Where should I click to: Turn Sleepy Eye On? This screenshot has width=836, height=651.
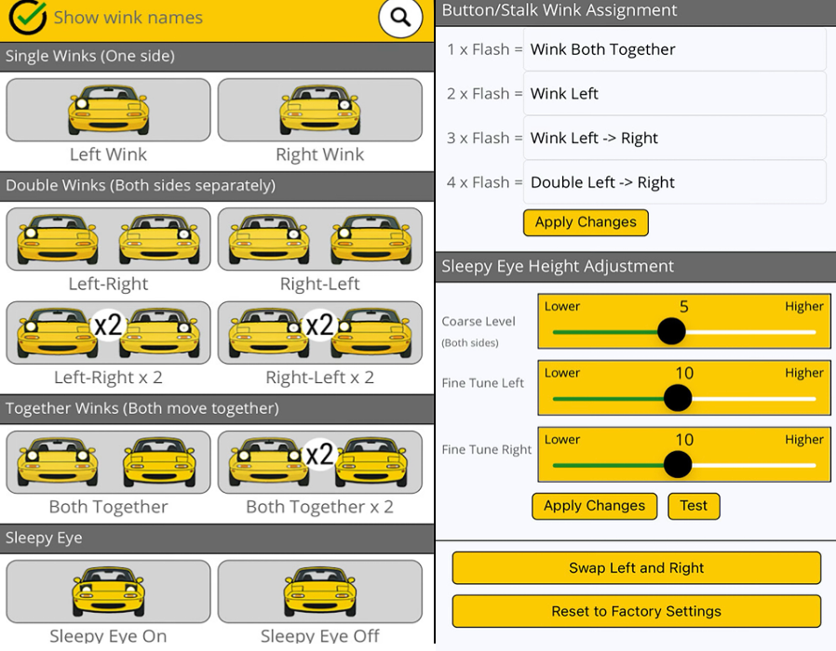(108, 591)
